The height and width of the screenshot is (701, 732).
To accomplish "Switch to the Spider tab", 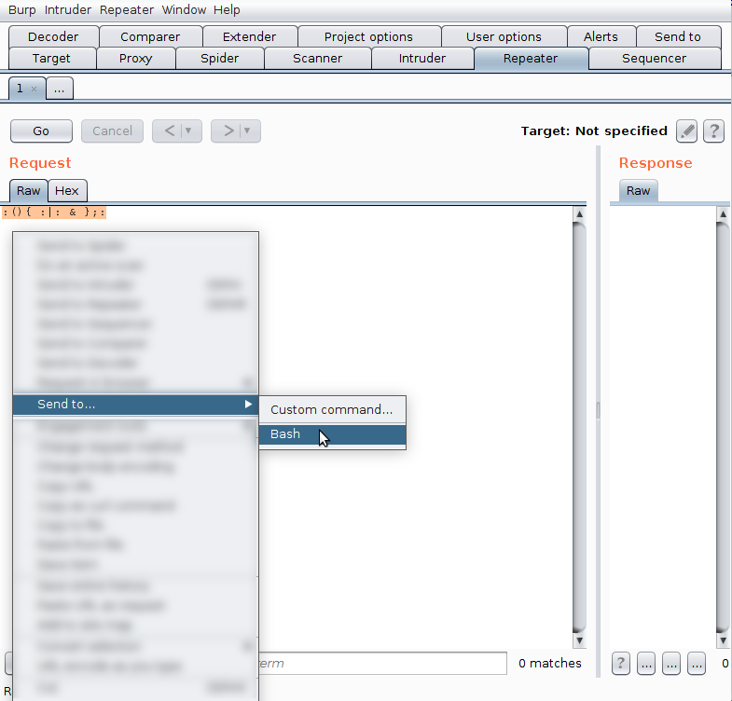I will 219,59.
